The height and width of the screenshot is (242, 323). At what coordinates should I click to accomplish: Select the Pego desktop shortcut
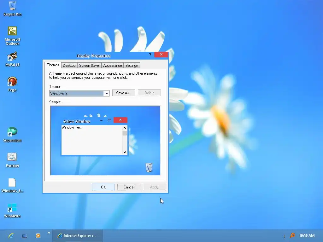12,84
